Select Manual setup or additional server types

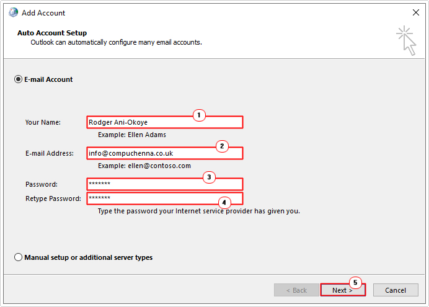(x=18, y=257)
